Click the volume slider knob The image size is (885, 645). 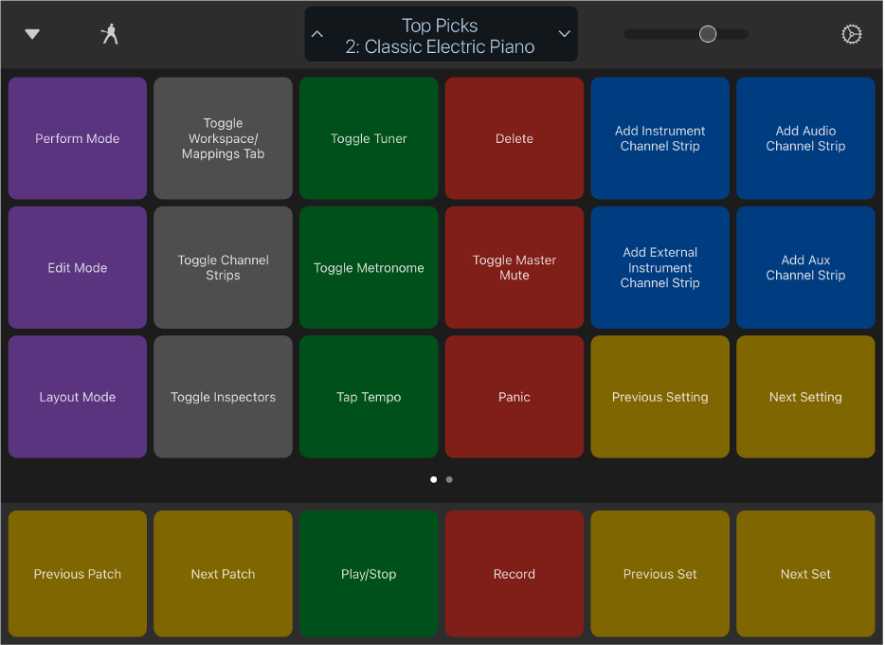[707, 34]
